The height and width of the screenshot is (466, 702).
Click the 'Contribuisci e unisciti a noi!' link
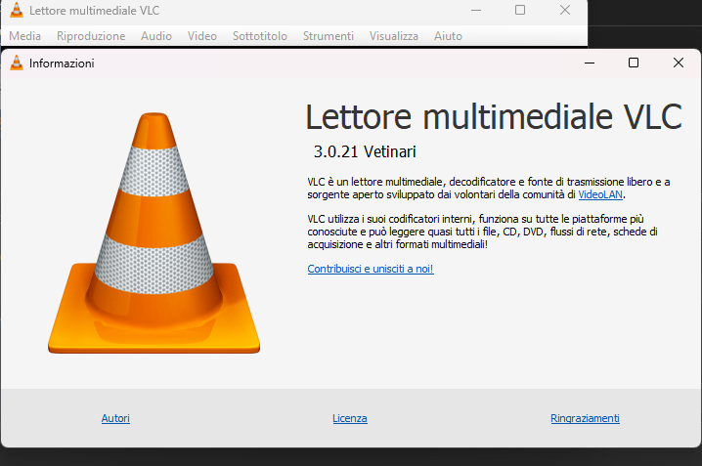(x=371, y=269)
